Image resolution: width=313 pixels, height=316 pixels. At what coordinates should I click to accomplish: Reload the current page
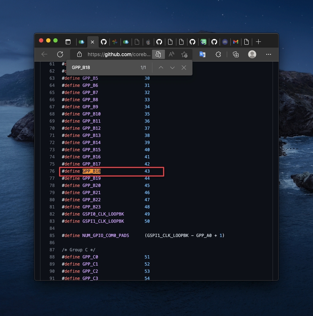60,54
